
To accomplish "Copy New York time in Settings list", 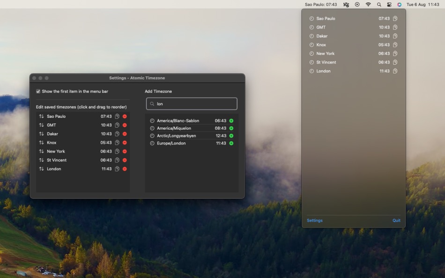I will point(117,152).
